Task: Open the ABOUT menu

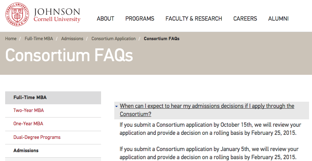Action: point(105,18)
